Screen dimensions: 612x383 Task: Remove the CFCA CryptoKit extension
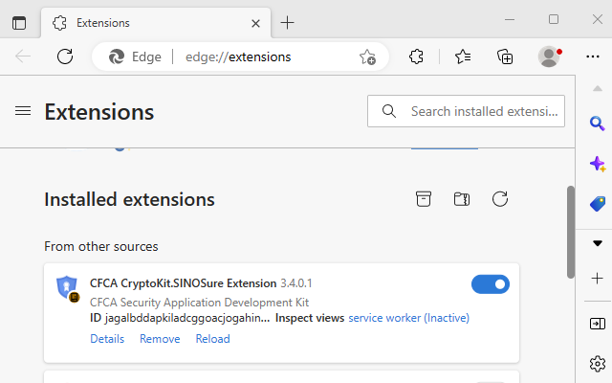(x=160, y=339)
